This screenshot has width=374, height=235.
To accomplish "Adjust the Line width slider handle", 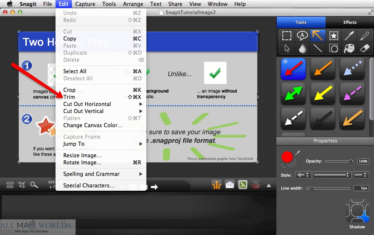I will (x=311, y=188).
